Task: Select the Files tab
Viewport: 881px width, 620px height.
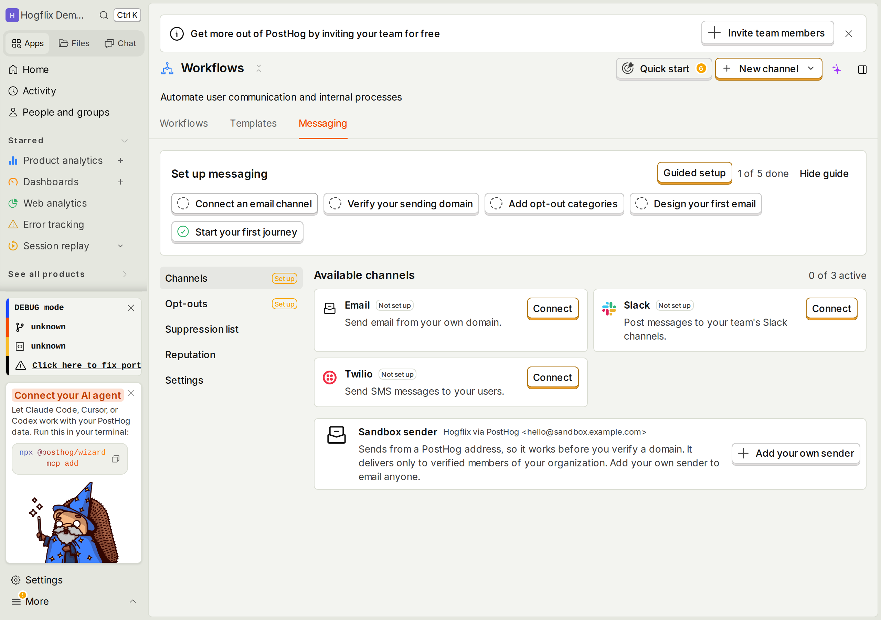Action: [74, 43]
